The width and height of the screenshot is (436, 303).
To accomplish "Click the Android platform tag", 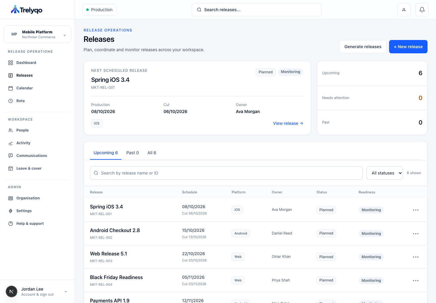I will click(241, 233).
